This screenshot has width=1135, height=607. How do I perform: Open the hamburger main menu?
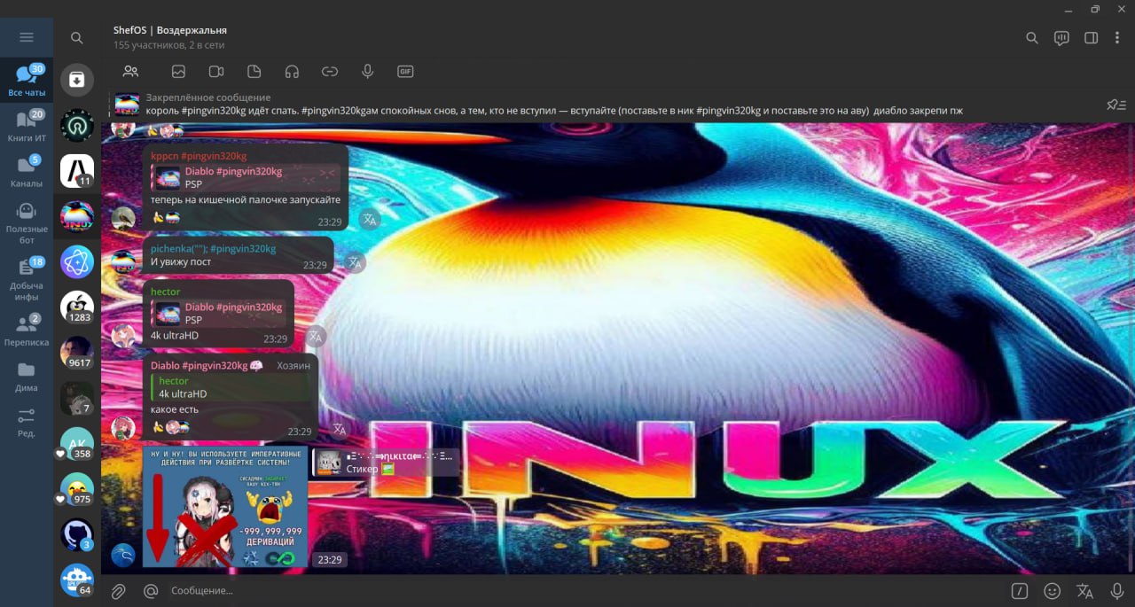click(x=26, y=37)
